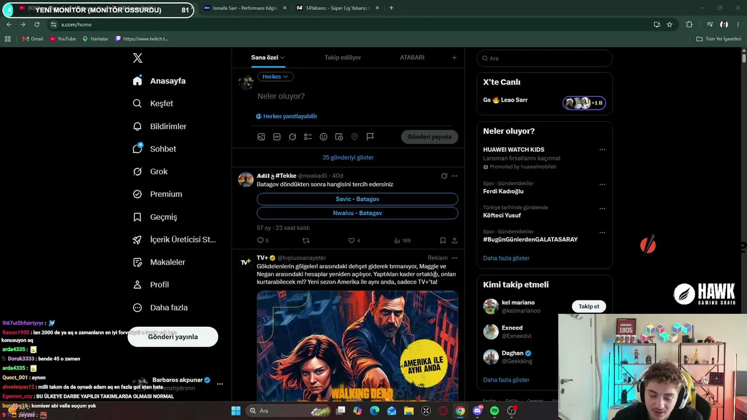Add a photo to the post composer
The image size is (747, 420).
click(261, 136)
